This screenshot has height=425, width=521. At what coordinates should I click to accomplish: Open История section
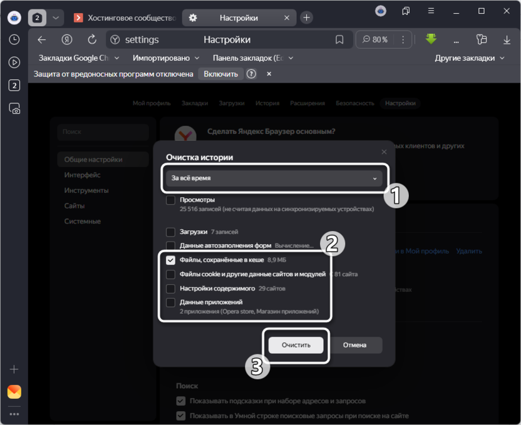(x=267, y=103)
